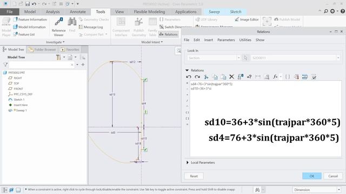The height and width of the screenshot is (194, 346).
Task: Open the Folder Browser tab
Action: click(42, 50)
